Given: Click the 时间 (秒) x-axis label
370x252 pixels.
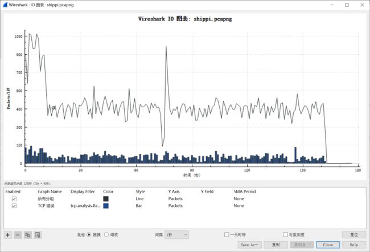Looking at the screenshot, I should [x=192, y=175].
